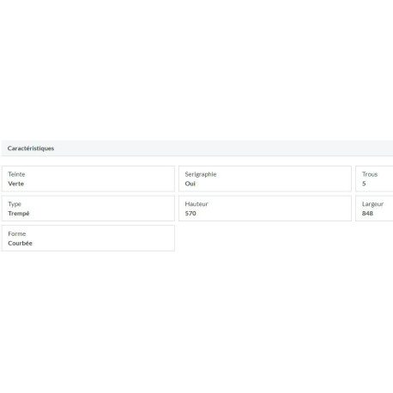Select the Serigraphie label
Image resolution: width=393 pixels, height=393 pixels.
pyautogui.click(x=201, y=174)
